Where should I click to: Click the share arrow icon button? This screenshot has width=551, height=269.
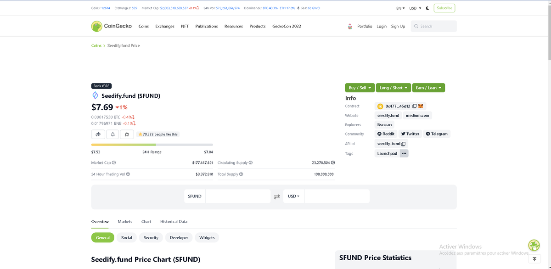point(98,134)
